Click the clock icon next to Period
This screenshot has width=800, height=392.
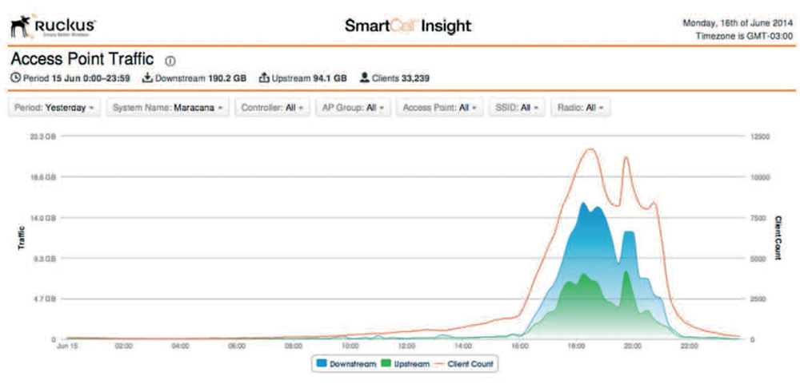coord(16,78)
